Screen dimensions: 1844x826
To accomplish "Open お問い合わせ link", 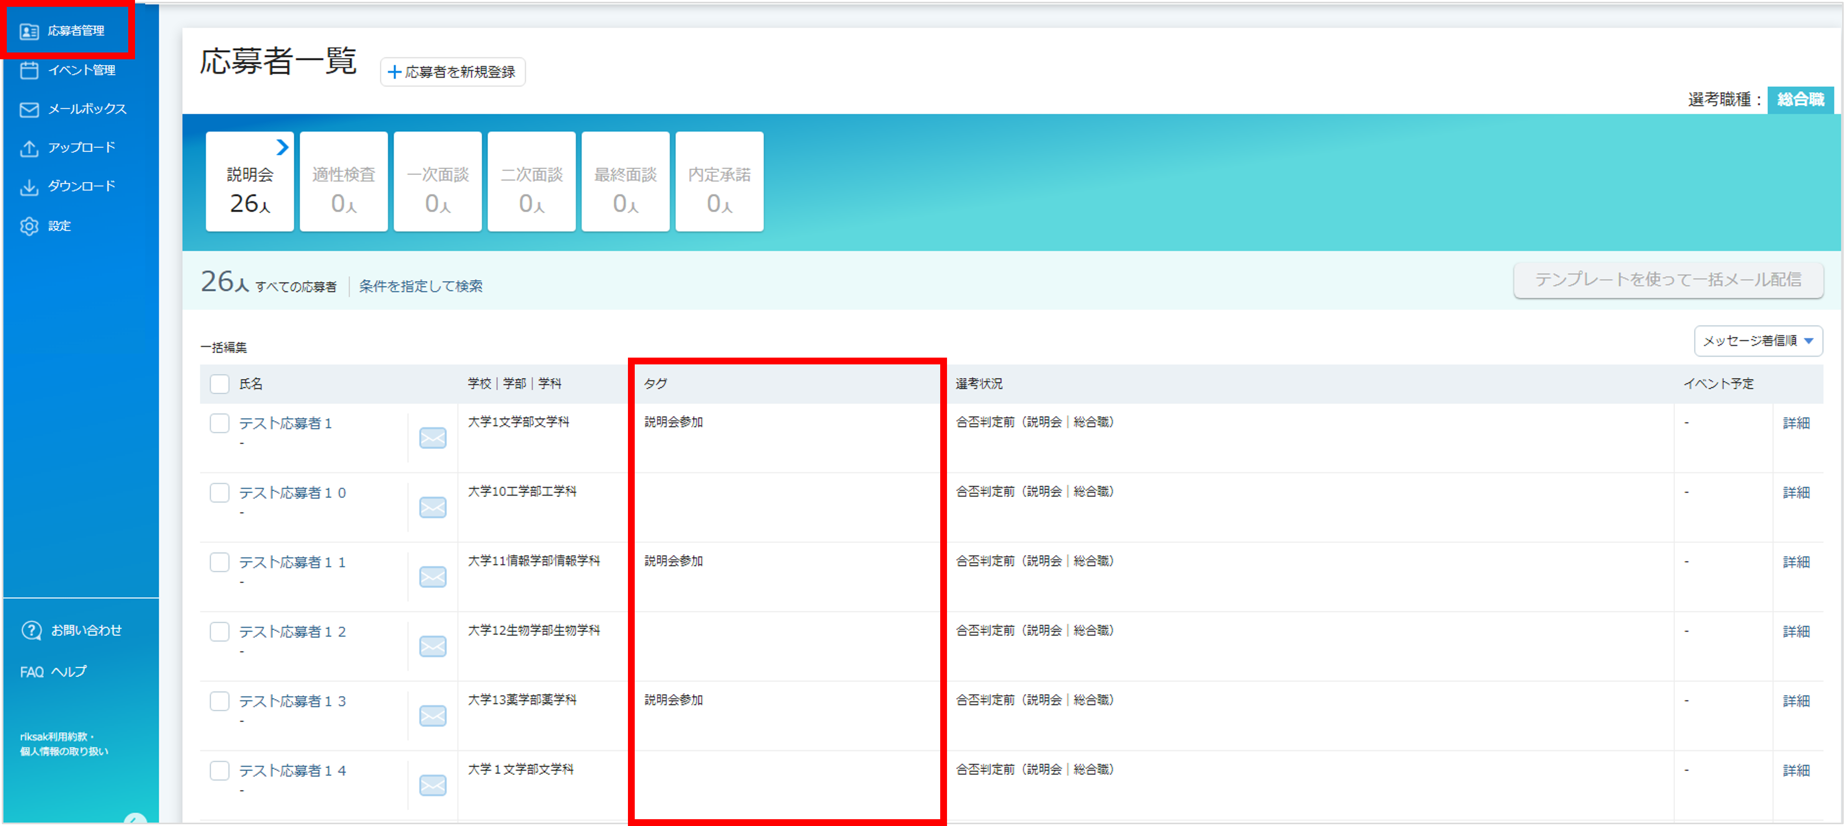I will (86, 630).
